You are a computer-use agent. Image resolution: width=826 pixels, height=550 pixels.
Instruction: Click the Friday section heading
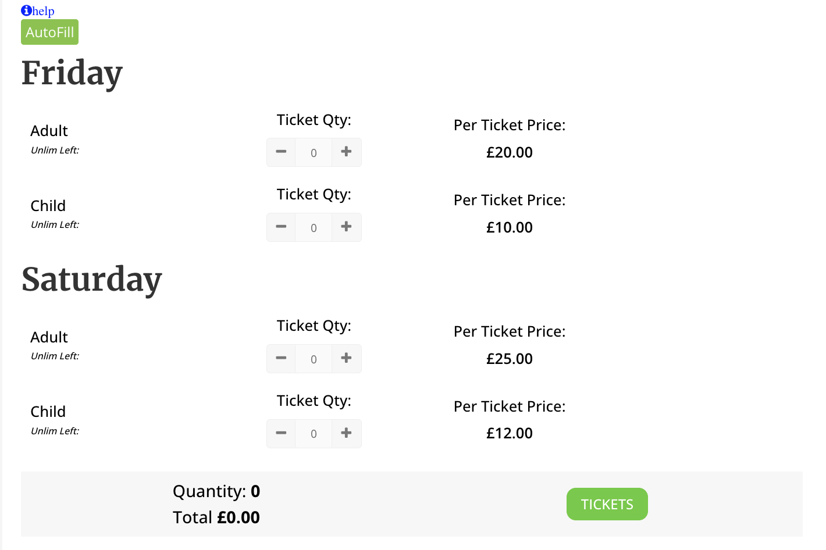(x=72, y=73)
